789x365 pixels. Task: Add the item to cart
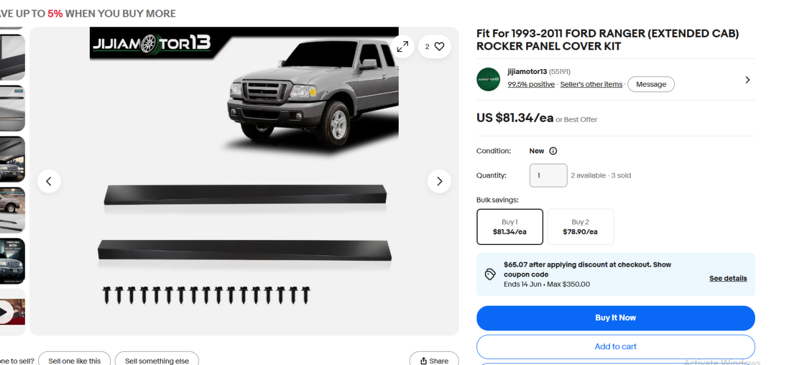(x=615, y=347)
